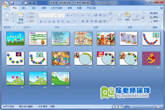Justify text alignment
Screen dimensions: 165x110
[x=96, y=21]
